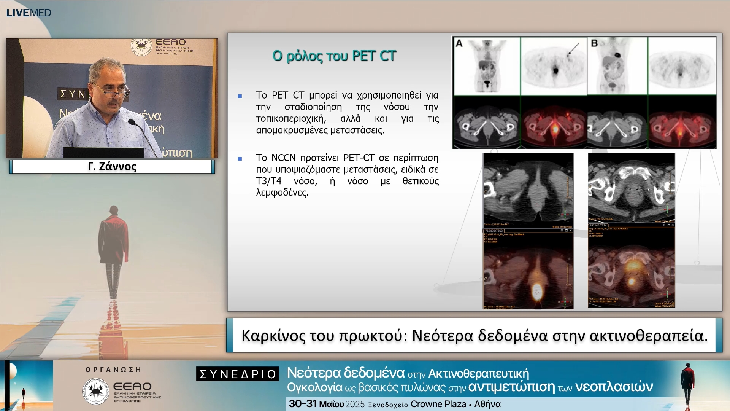Click the talk title banner Καρκίνος του πρωκτού
Screen dimensions: 730x411
click(474, 336)
